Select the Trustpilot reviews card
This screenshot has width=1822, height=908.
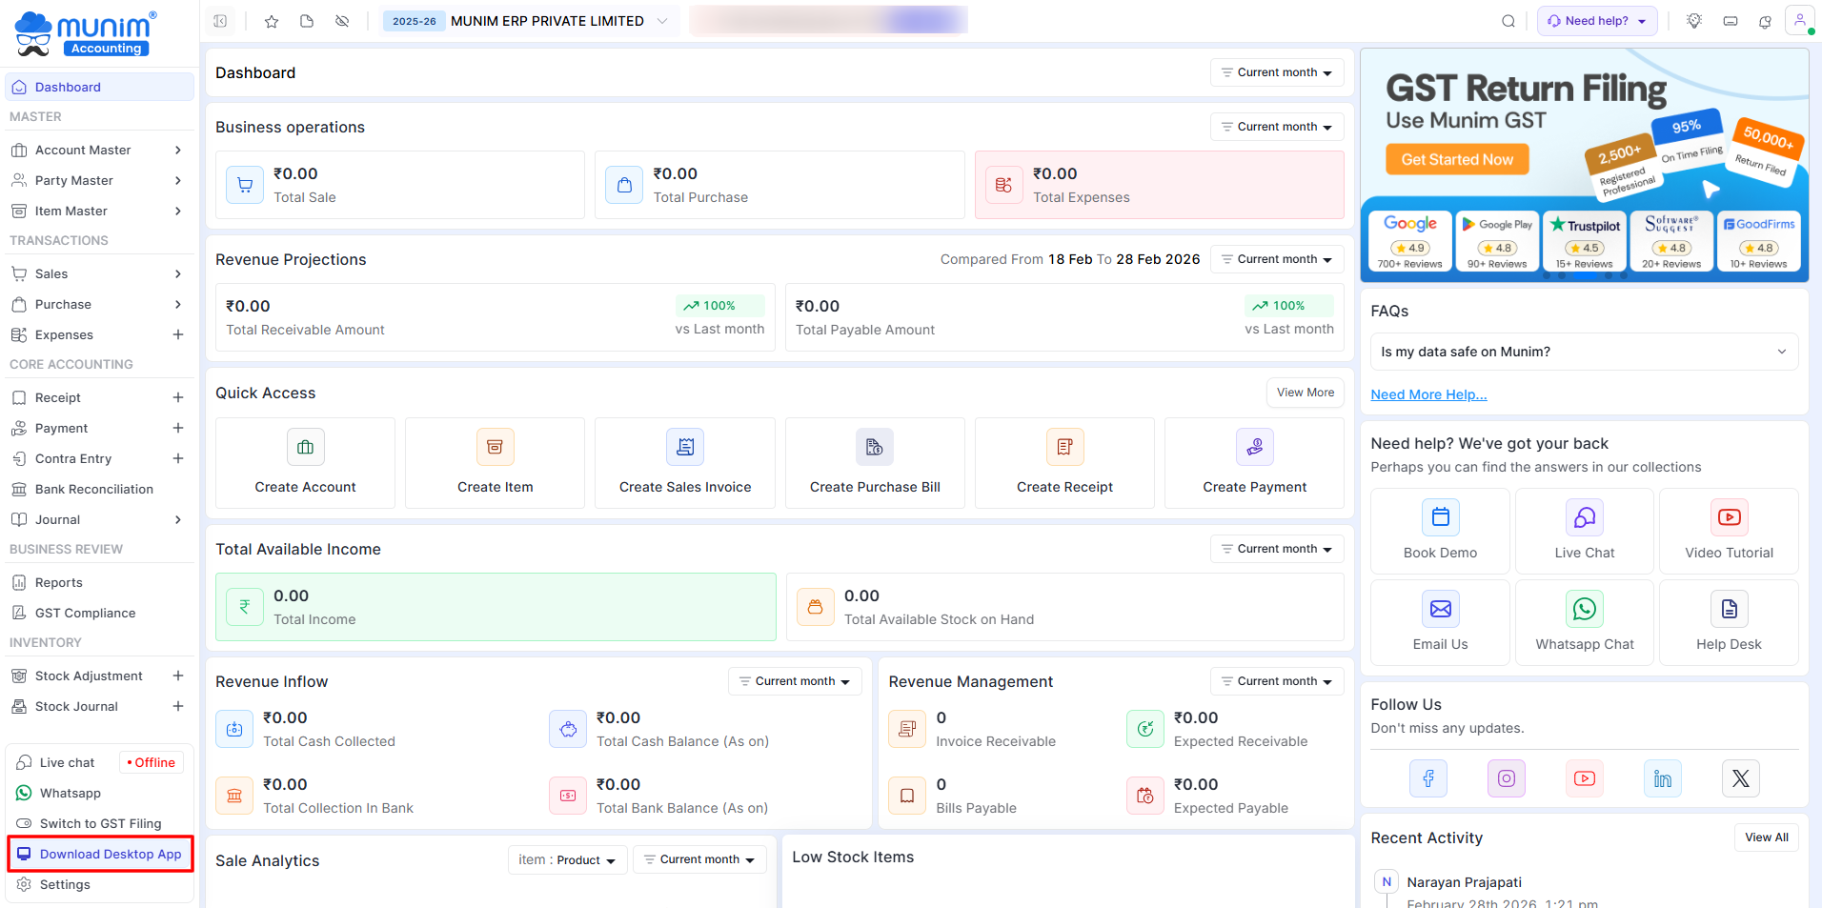(x=1584, y=241)
